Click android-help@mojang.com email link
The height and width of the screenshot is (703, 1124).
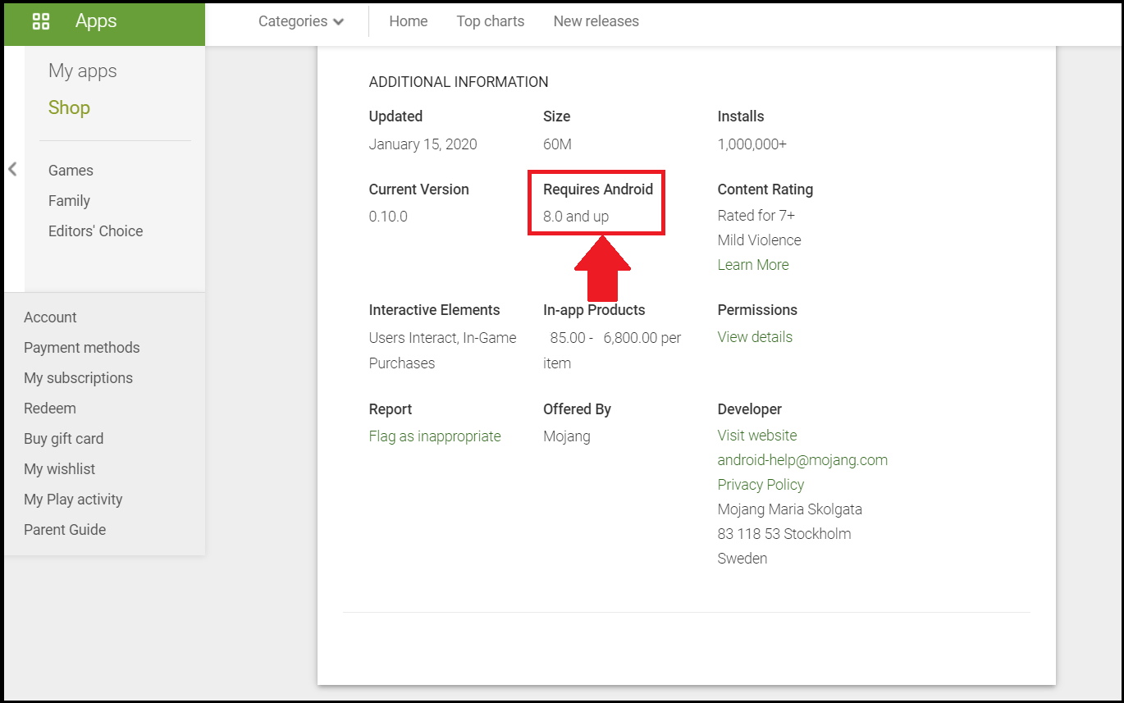coord(802,460)
